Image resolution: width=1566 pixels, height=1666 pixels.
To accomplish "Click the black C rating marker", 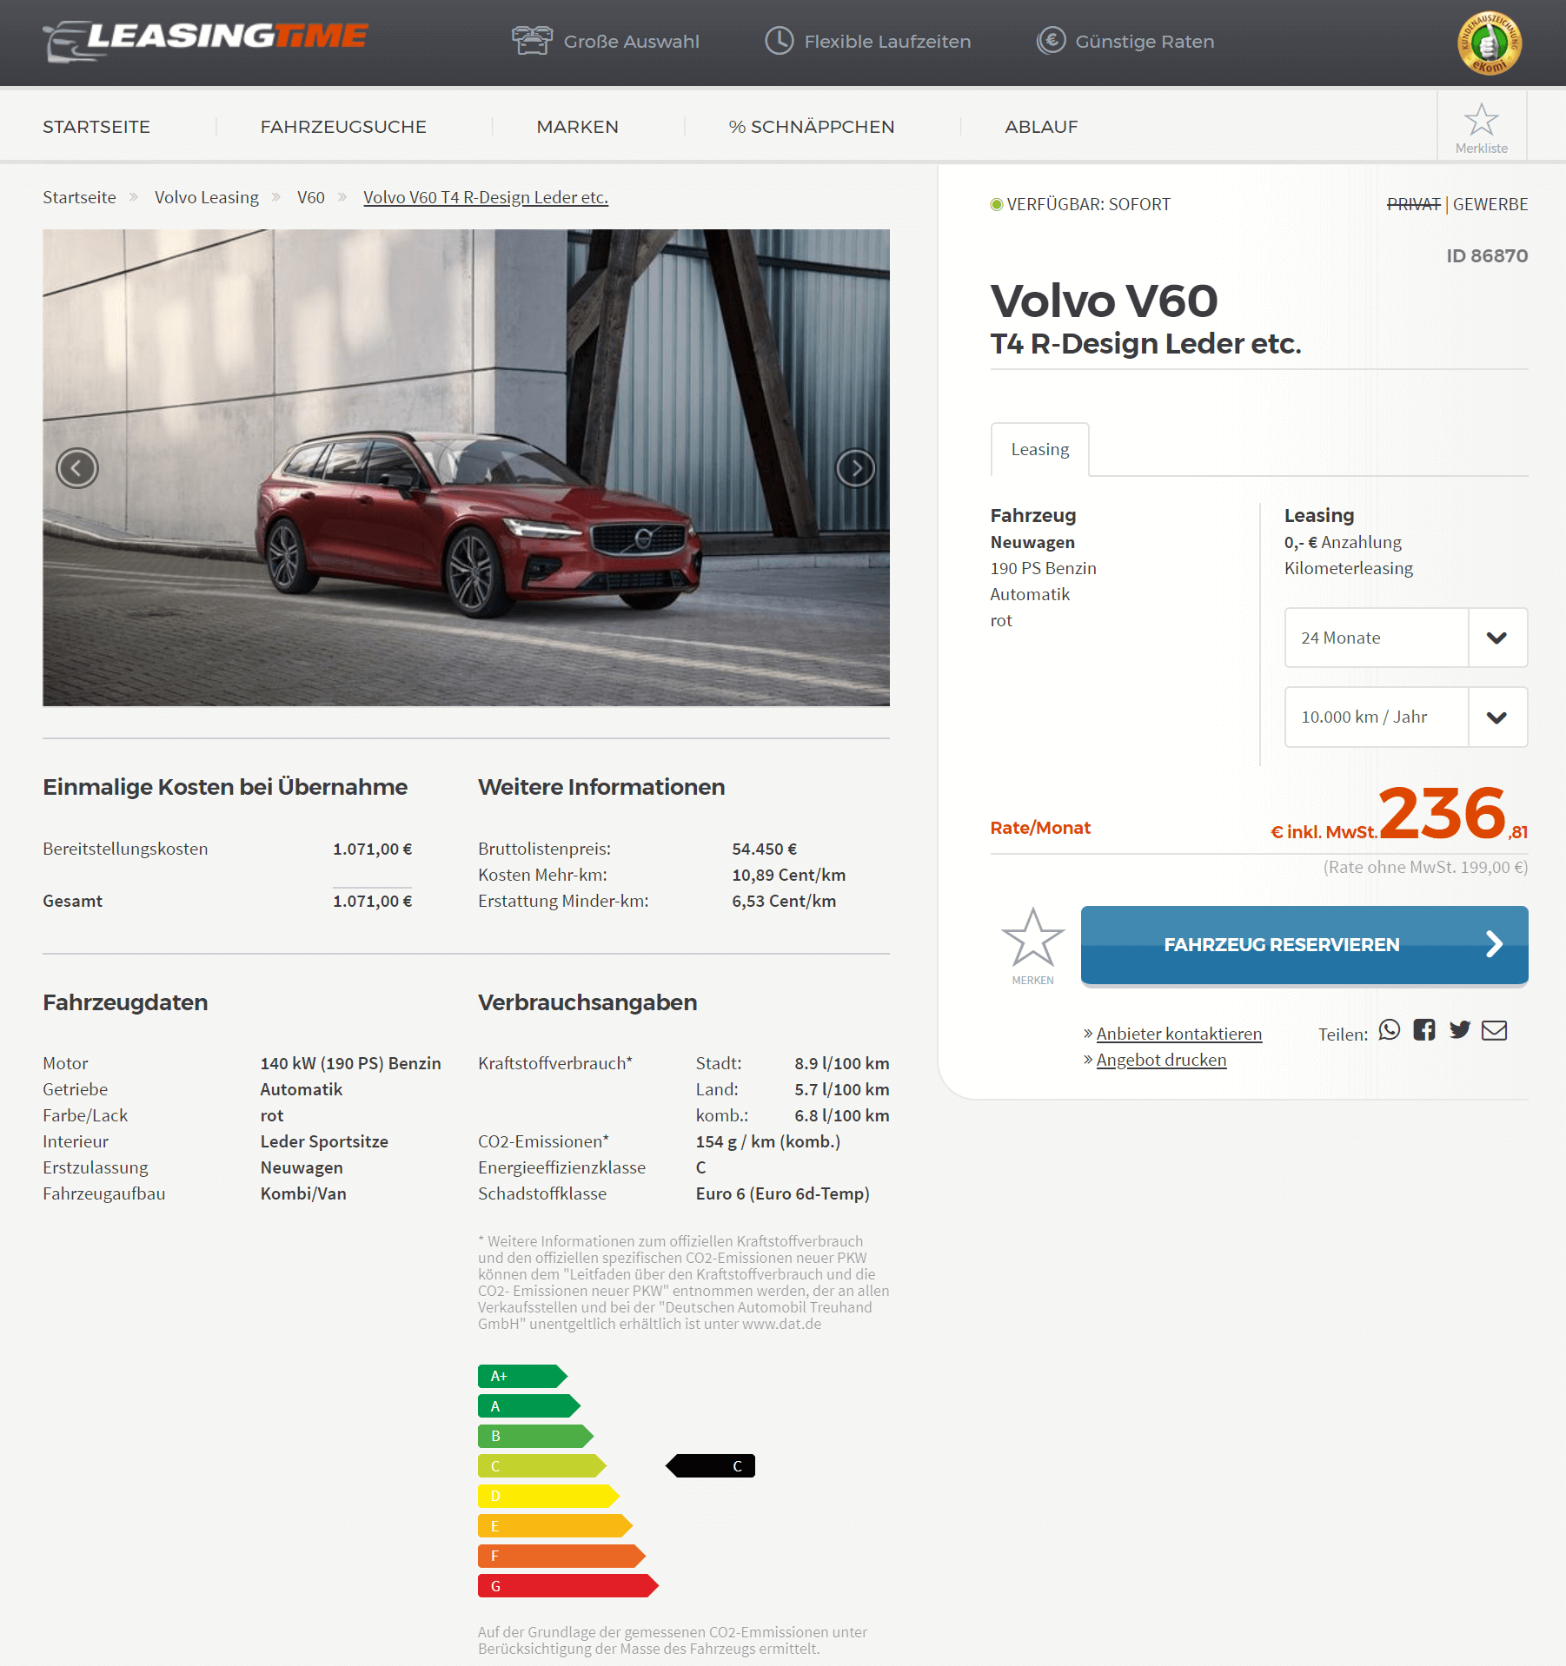I will (711, 1466).
